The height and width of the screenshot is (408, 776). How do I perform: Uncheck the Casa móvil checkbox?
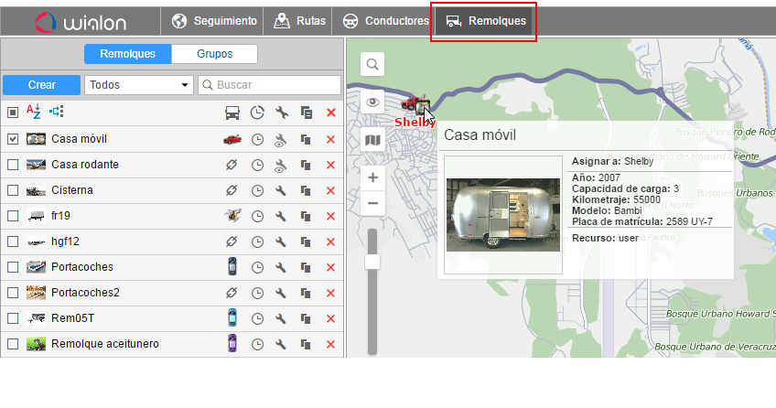[13, 139]
